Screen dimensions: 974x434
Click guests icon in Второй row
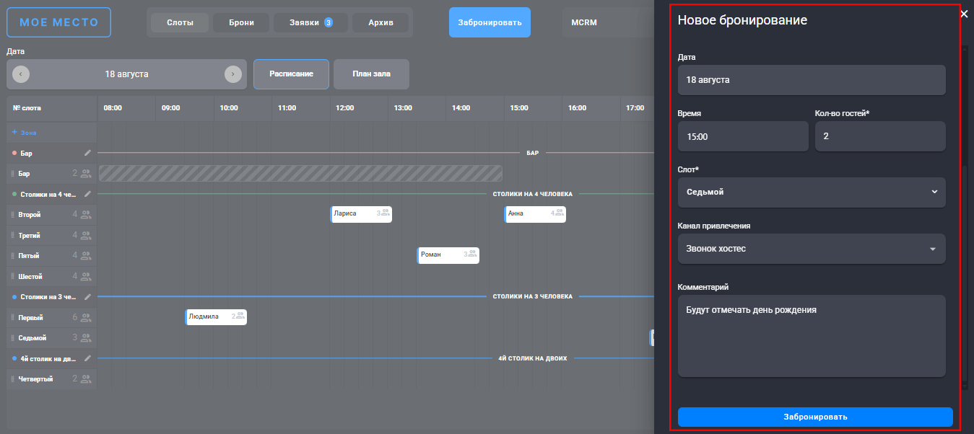tap(86, 214)
